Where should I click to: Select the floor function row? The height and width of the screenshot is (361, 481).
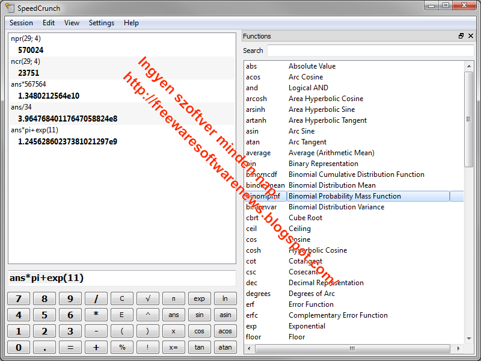(x=354, y=337)
